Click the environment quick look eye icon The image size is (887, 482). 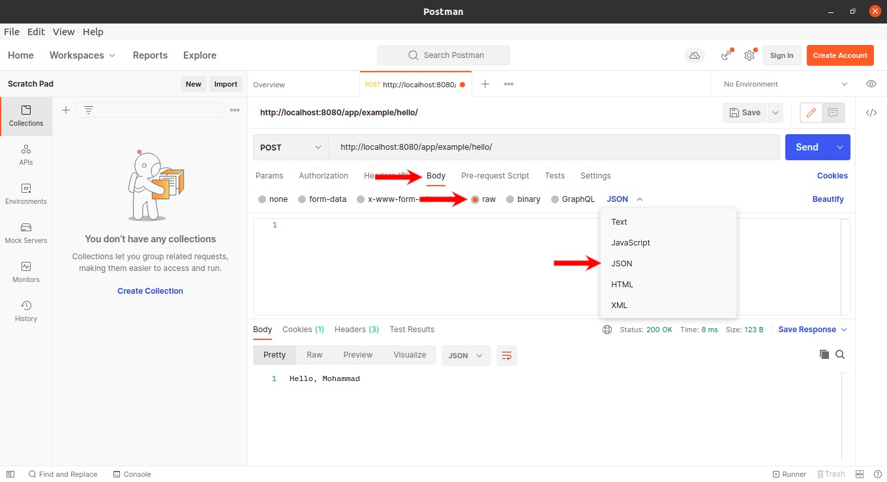pyautogui.click(x=871, y=84)
